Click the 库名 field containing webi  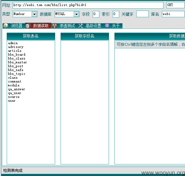point(173,14)
